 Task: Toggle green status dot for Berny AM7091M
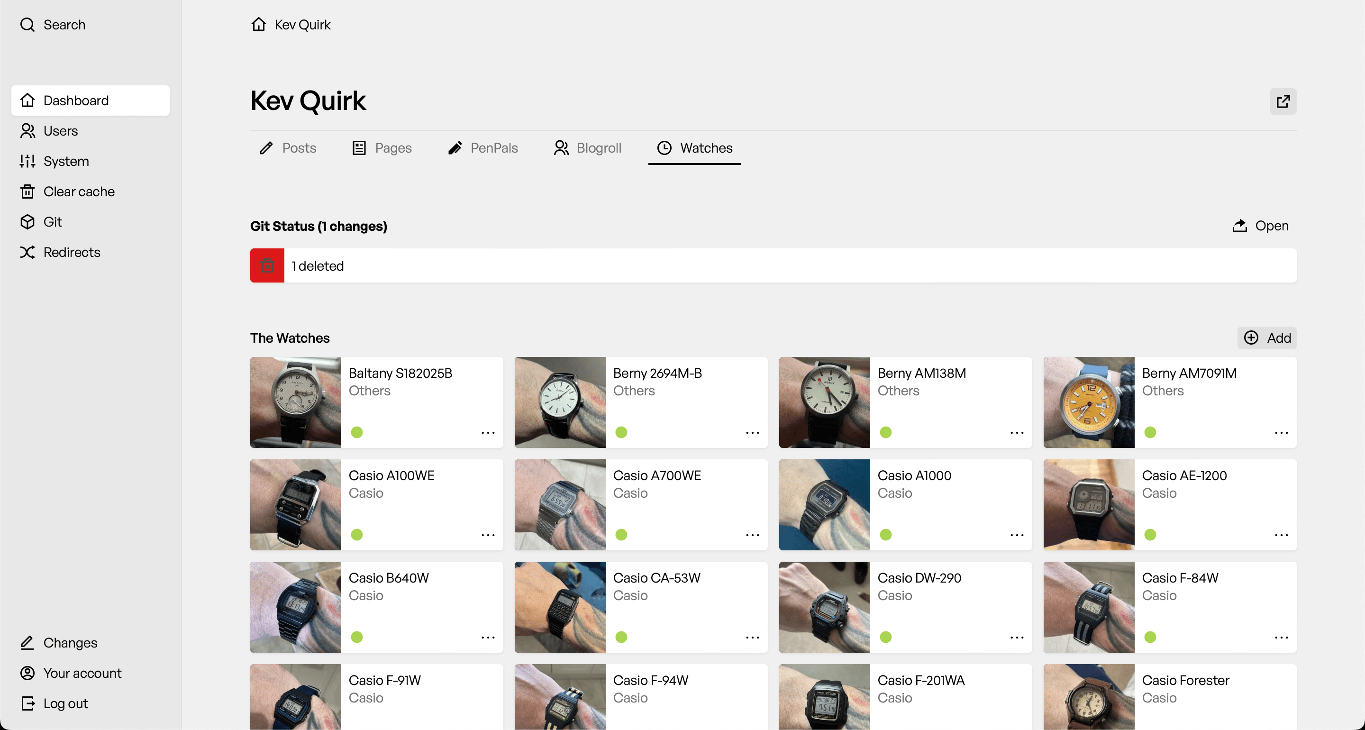coord(1150,433)
